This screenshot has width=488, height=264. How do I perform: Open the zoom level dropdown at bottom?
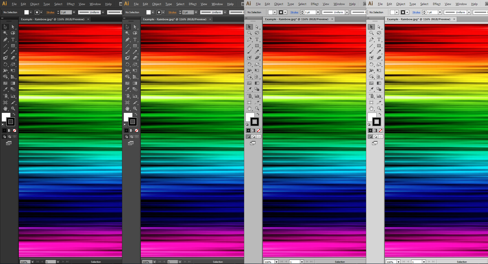click(x=32, y=262)
